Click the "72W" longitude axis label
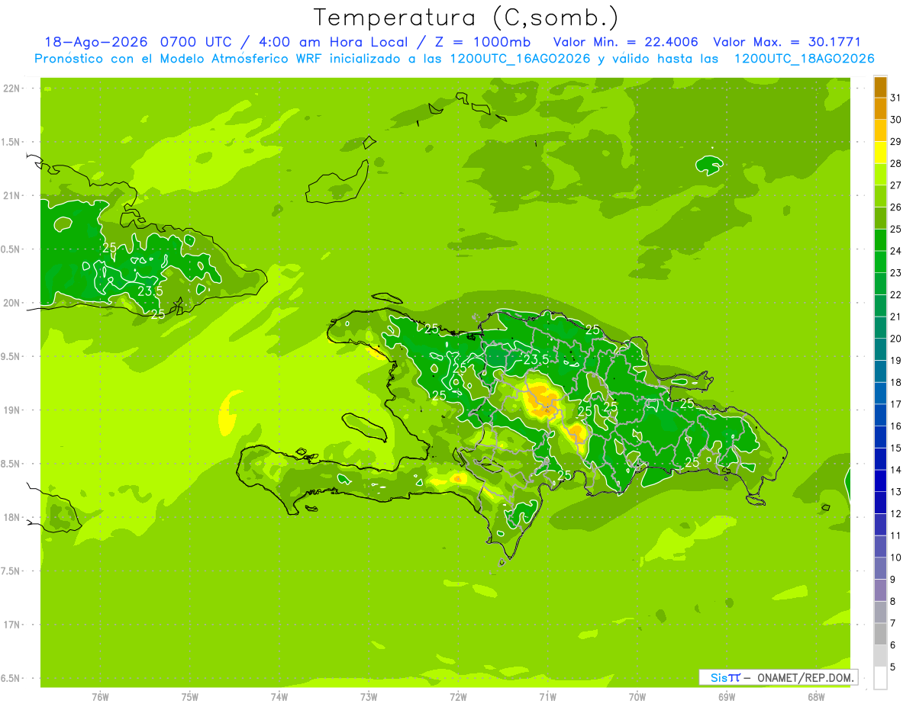The height and width of the screenshot is (707, 916). [458, 697]
